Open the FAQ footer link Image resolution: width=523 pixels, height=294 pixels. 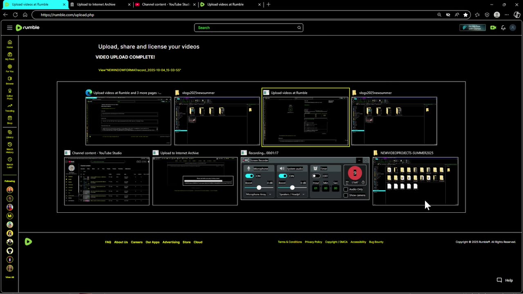tap(108, 242)
